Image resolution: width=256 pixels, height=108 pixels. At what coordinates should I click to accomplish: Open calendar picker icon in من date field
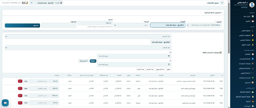tap(169, 56)
